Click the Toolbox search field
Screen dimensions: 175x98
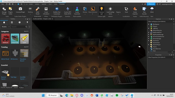(x=18, y=27)
